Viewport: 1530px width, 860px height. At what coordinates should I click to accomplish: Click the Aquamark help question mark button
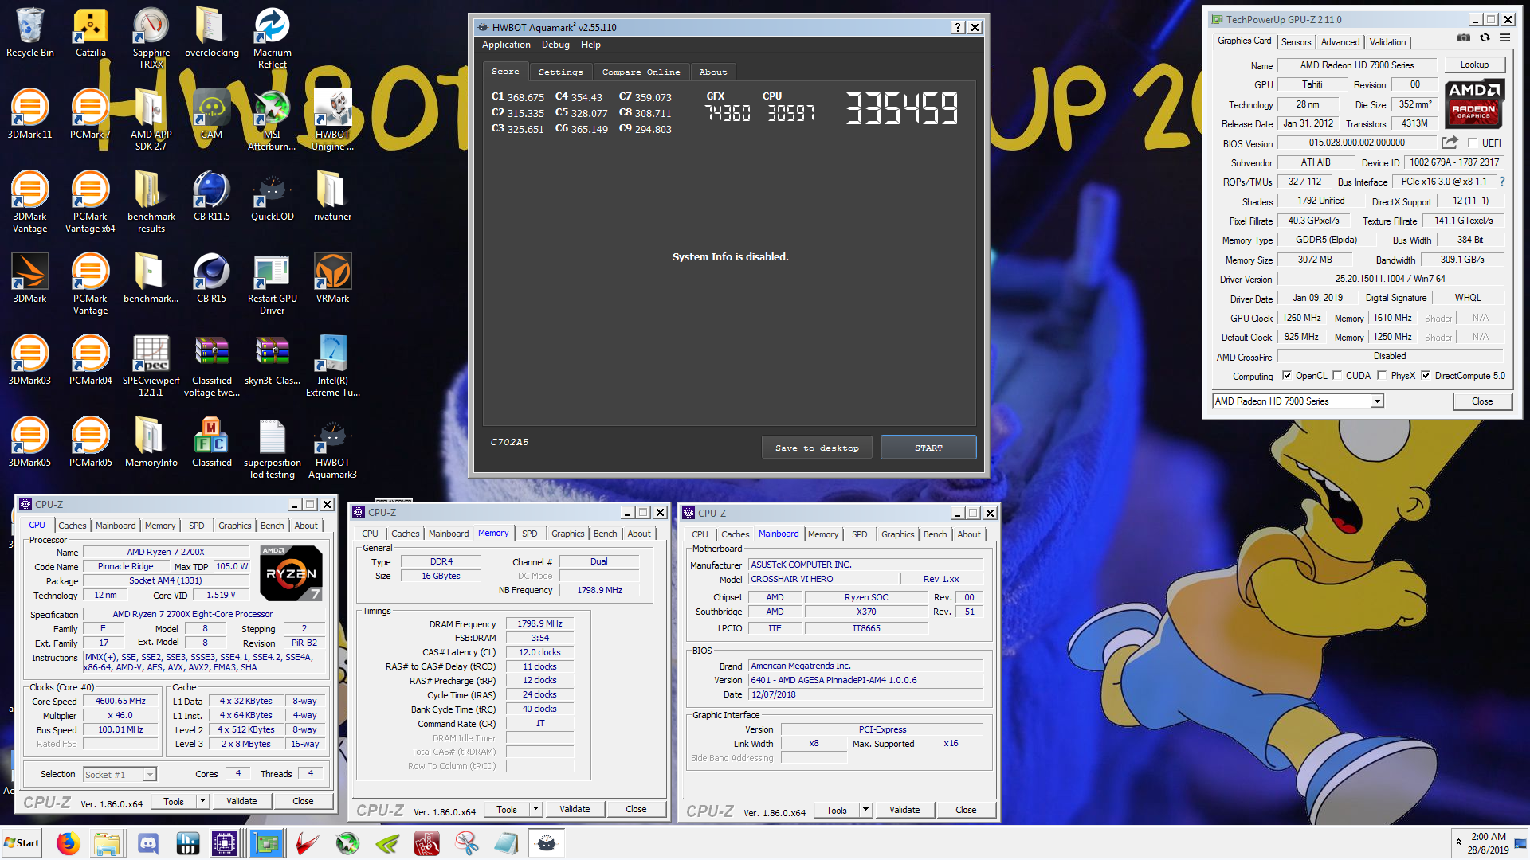tap(958, 27)
